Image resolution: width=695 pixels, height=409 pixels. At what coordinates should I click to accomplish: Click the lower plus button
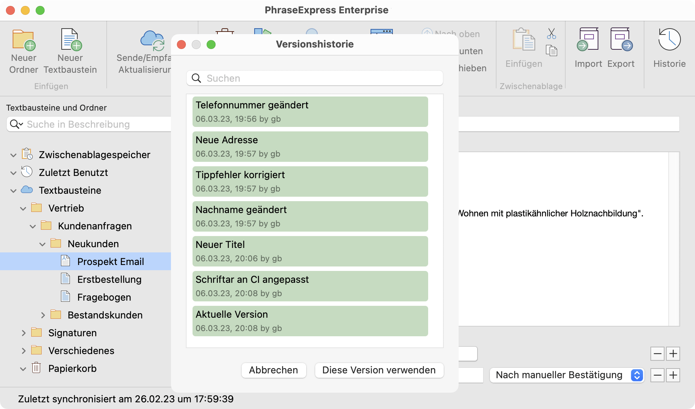[x=673, y=375]
